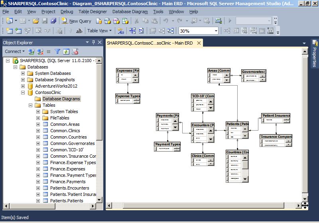This screenshot has width=319, height=223.
Task: Click the Countries table scroll-up arrow
Action: coord(245,158)
